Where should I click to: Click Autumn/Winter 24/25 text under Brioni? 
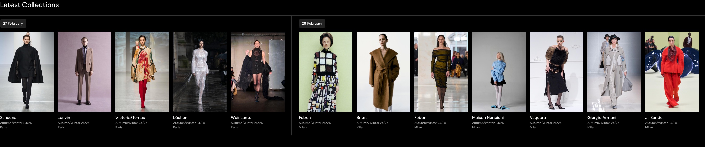(x=372, y=123)
